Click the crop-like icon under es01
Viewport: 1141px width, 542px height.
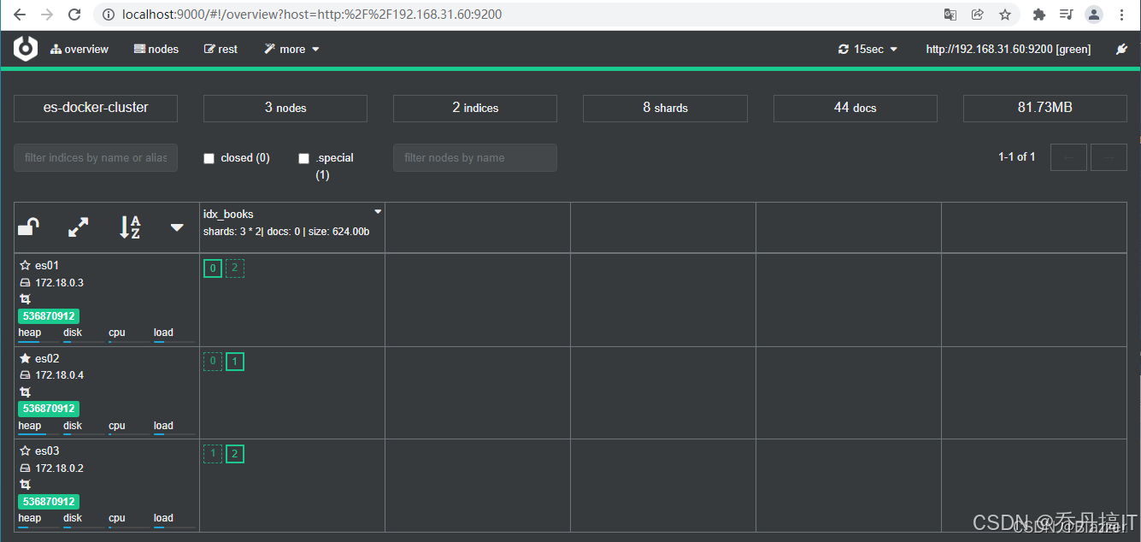pyautogui.click(x=25, y=299)
